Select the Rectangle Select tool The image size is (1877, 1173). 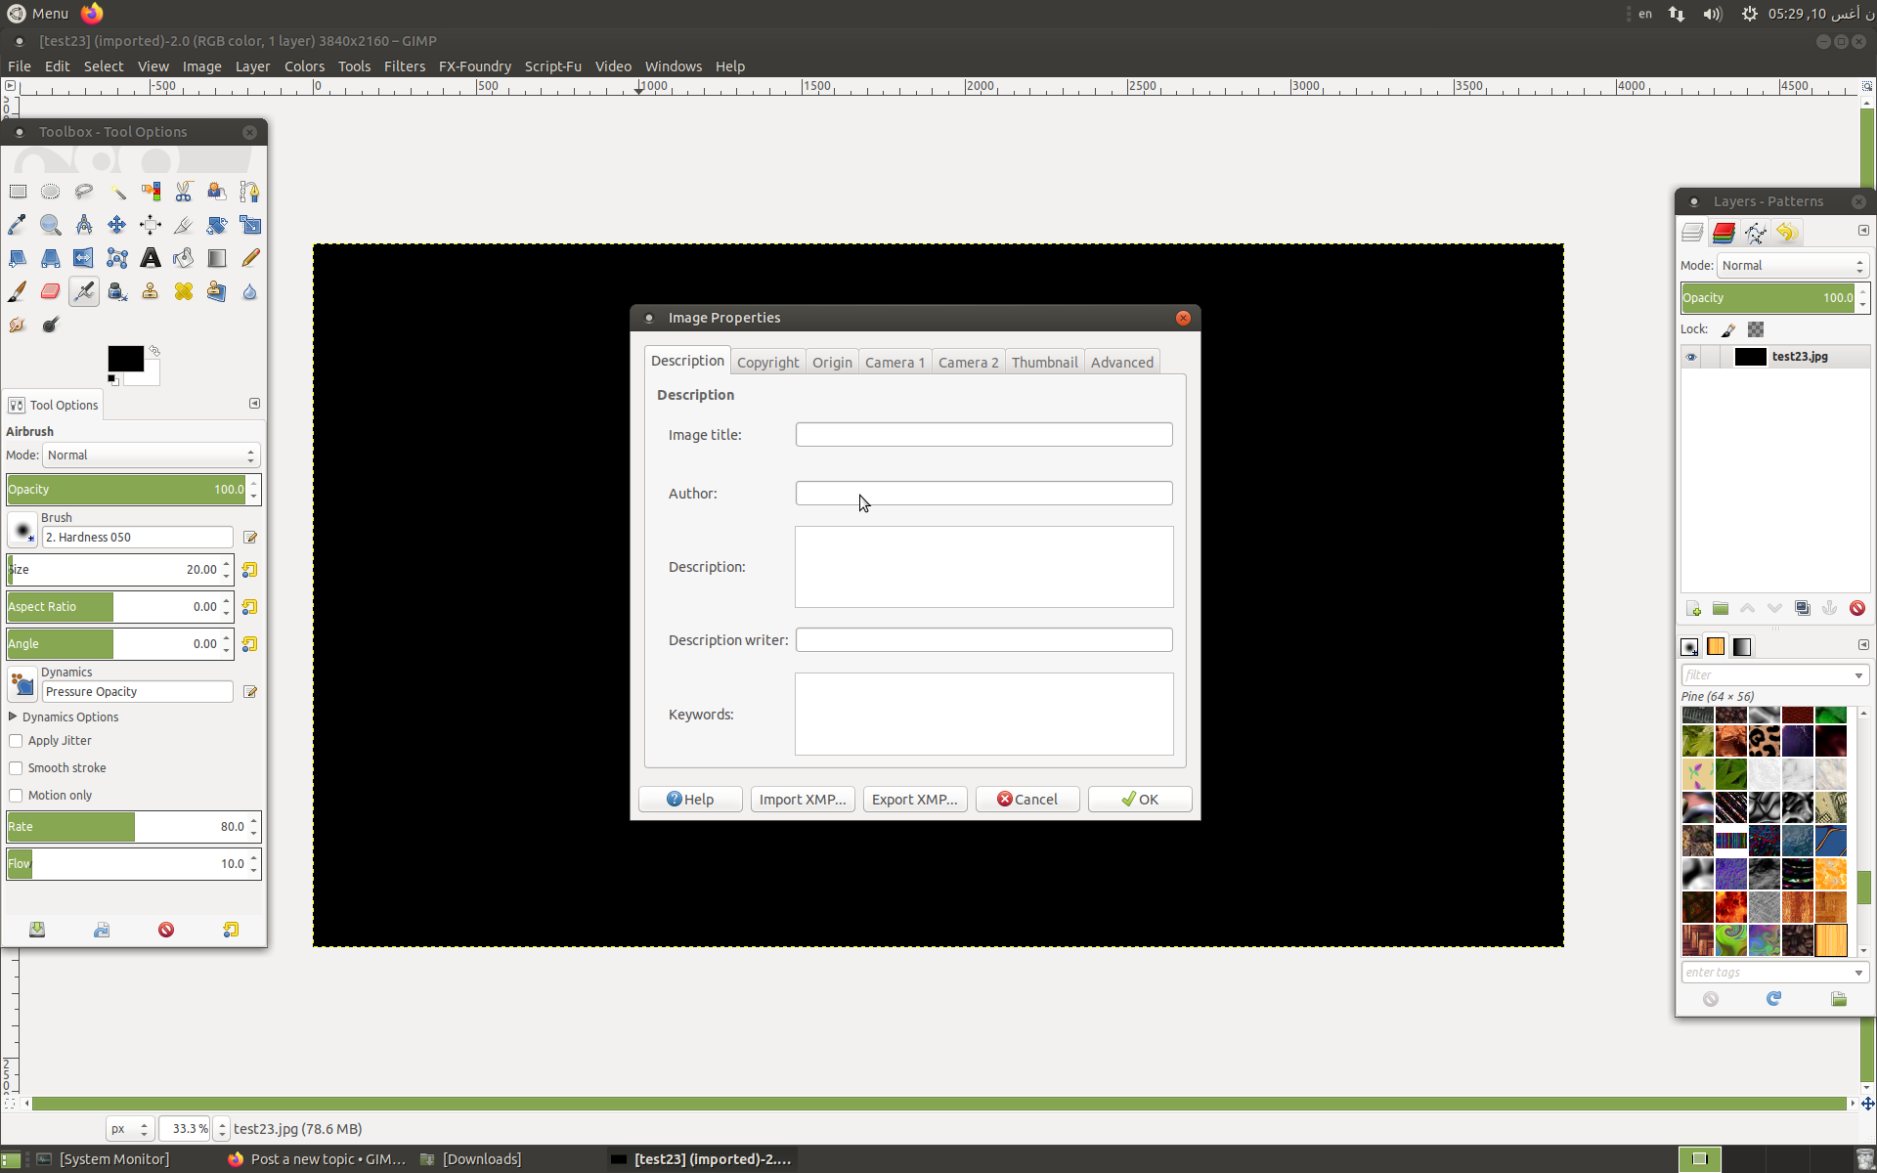[x=18, y=192]
